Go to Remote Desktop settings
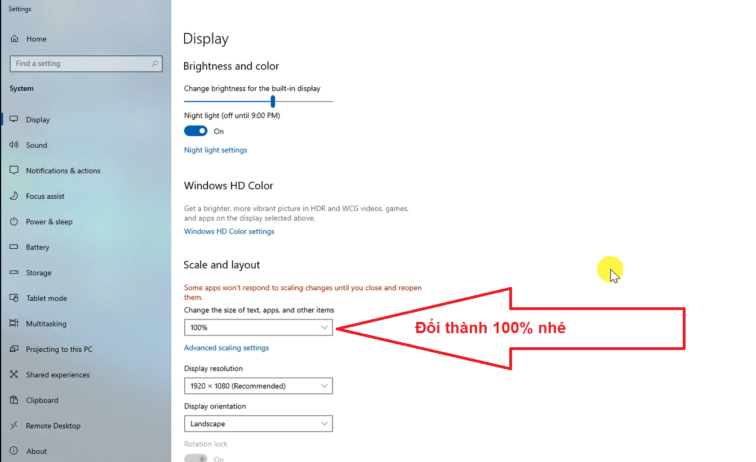Screen dimensions: 756x462 (53, 426)
